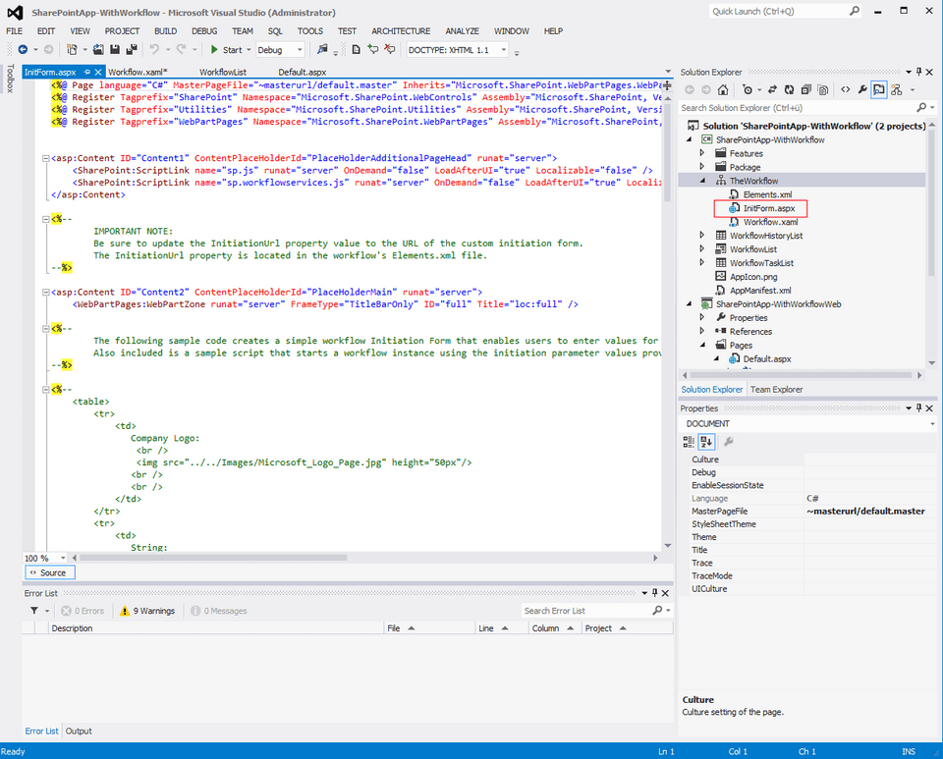Click the Undo icon in the toolbar
Image resolution: width=943 pixels, height=759 pixels.
point(154,48)
